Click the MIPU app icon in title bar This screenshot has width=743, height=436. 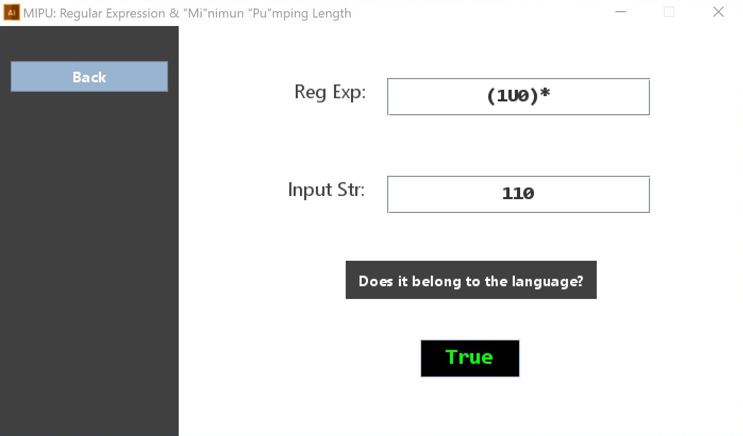(11, 13)
